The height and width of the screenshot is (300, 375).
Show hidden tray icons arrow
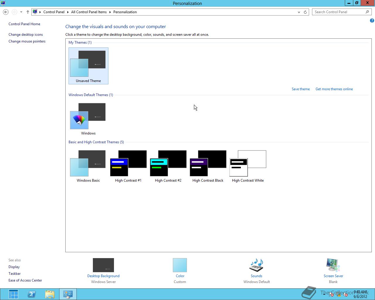(324, 295)
